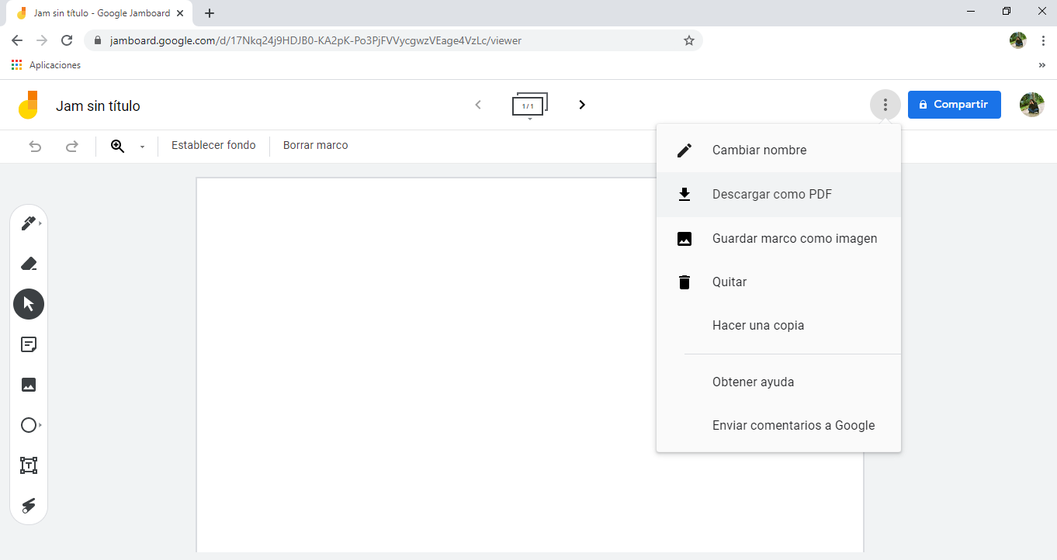The image size is (1057, 560).
Task: Choose Hacer una copia
Action: tap(778, 326)
